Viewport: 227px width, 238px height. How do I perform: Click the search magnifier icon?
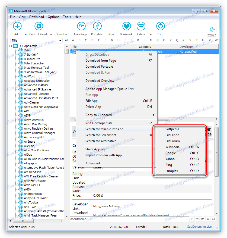[212, 29]
